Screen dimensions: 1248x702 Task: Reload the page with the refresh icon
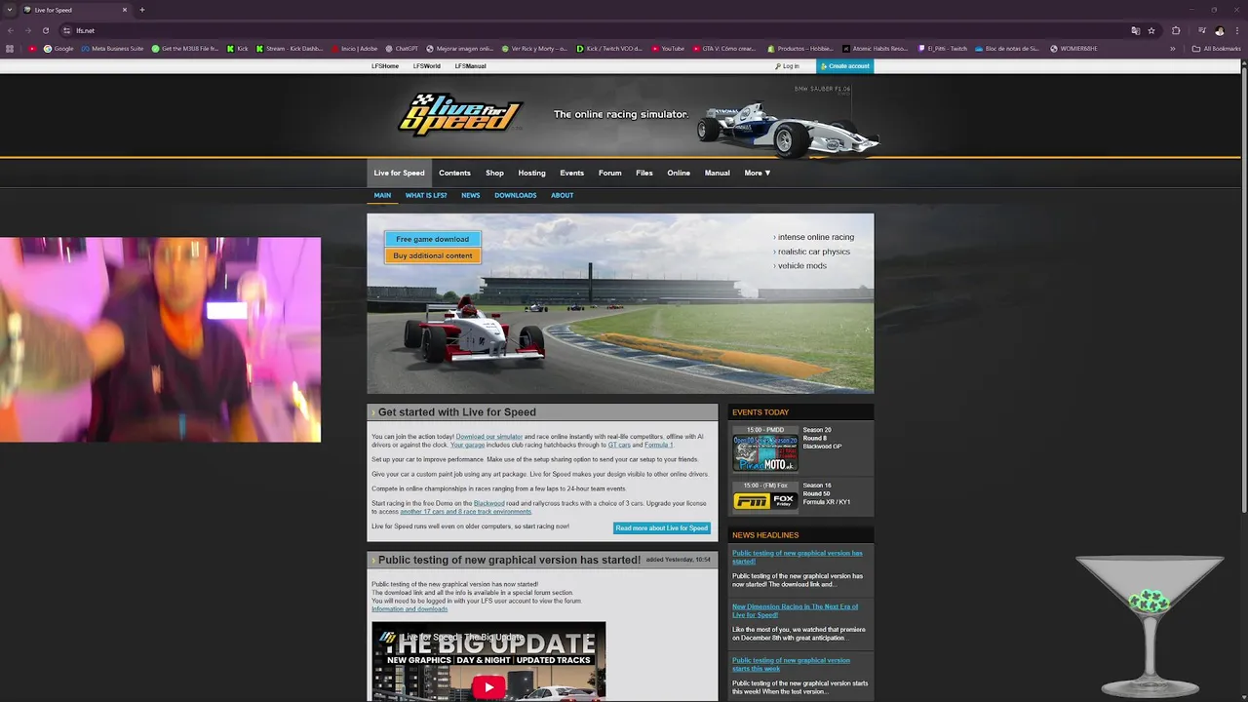[46, 30]
